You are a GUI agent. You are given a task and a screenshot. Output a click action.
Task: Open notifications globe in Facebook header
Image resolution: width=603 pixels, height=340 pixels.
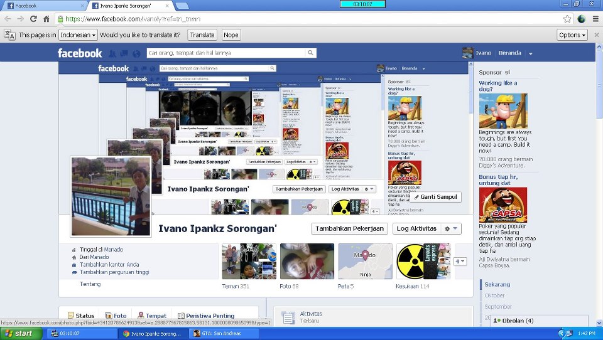(136, 53)
